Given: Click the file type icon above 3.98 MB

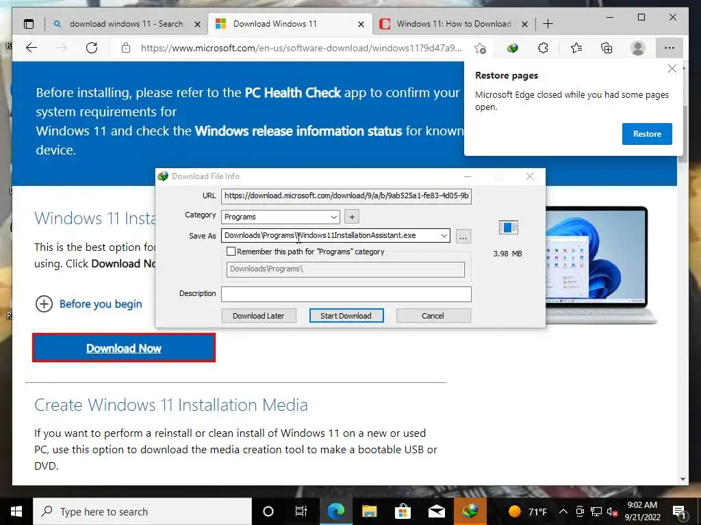Looking at the screenshot, I should tap(509, 228).
